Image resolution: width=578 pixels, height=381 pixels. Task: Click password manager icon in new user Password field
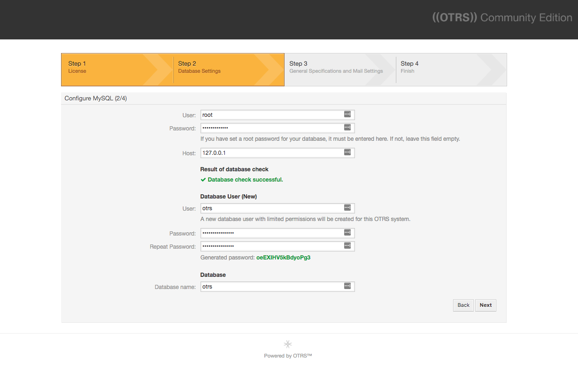[347, 232]
